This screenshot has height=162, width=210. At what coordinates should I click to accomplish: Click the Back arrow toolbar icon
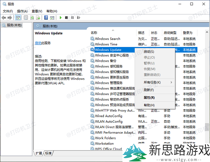pos(4,18)
